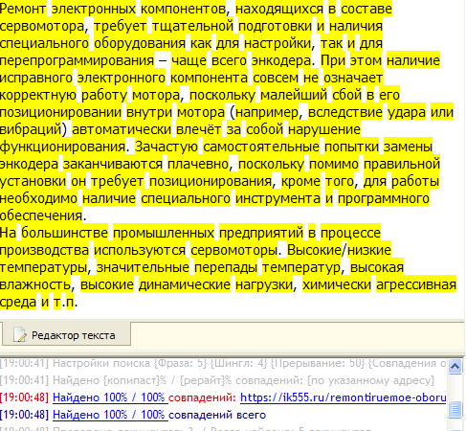
Task: Select the Найдено {копипаст}% log line
Action: tap(217, 380)
